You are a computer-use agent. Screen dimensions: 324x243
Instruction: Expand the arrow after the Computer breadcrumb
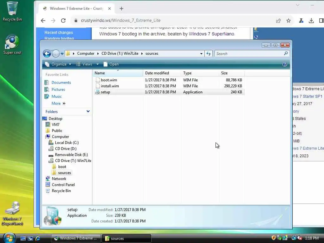click(98, 53)
